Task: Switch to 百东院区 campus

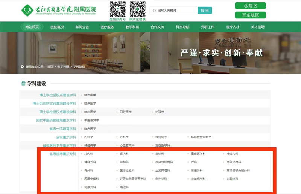Action: pyautogui.click(x=250, y=15)
